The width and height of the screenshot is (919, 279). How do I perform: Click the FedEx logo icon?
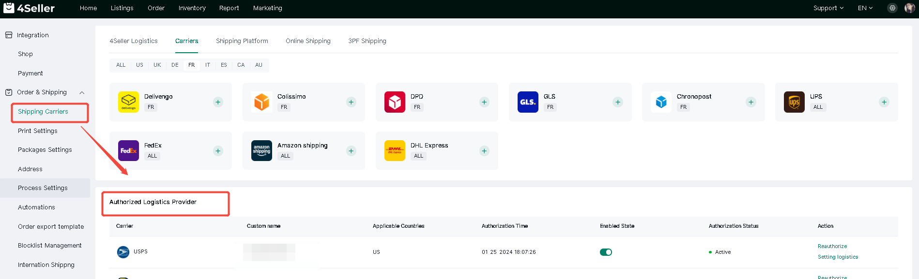coord(128,151)
